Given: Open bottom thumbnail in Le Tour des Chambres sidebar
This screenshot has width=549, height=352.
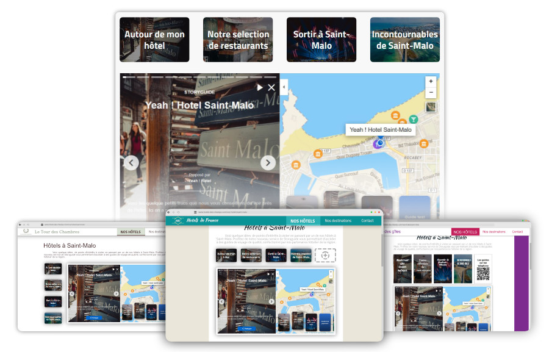Looking at the screenshot, I should pyautogui.click(x=53, y=318).
